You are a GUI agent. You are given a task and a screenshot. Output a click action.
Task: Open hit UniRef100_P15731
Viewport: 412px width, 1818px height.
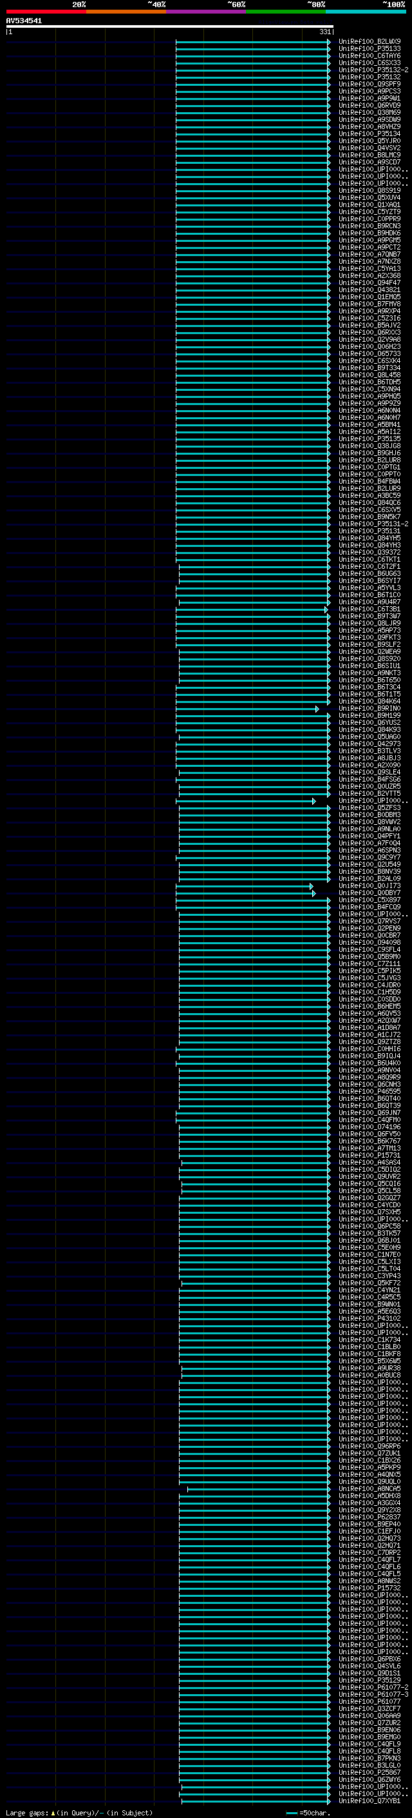369,1156
